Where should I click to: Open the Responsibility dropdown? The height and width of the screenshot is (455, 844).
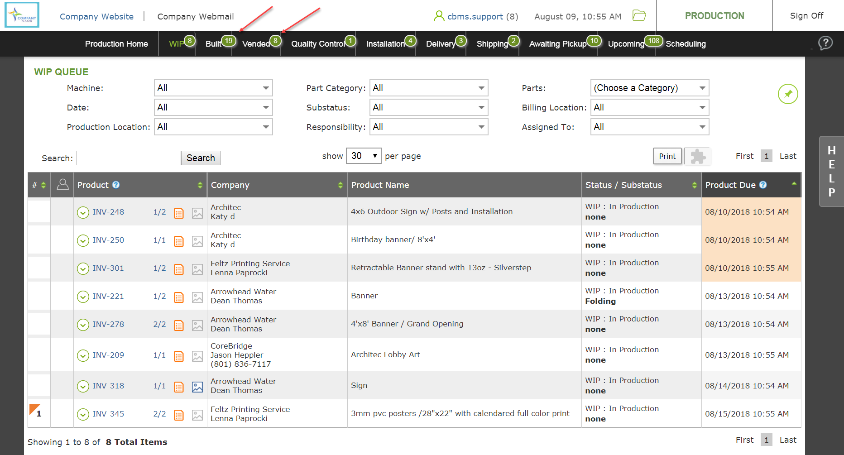click(x=429, y=127)
